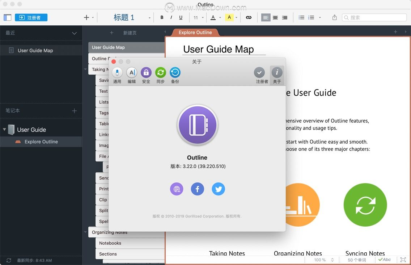
Task: Toggle underline formatting
Action: [181, 18]
